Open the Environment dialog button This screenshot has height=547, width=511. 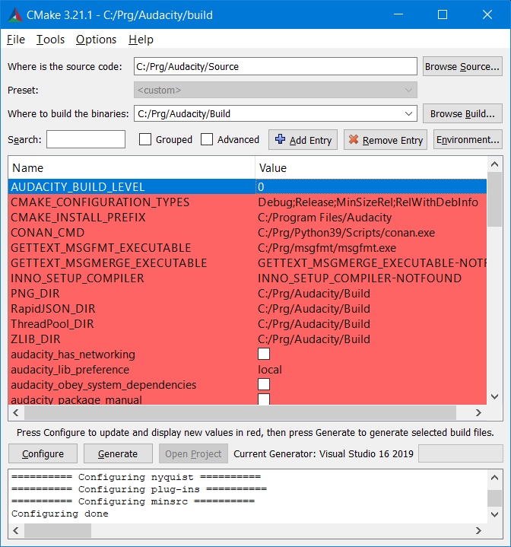coord(468,139)
